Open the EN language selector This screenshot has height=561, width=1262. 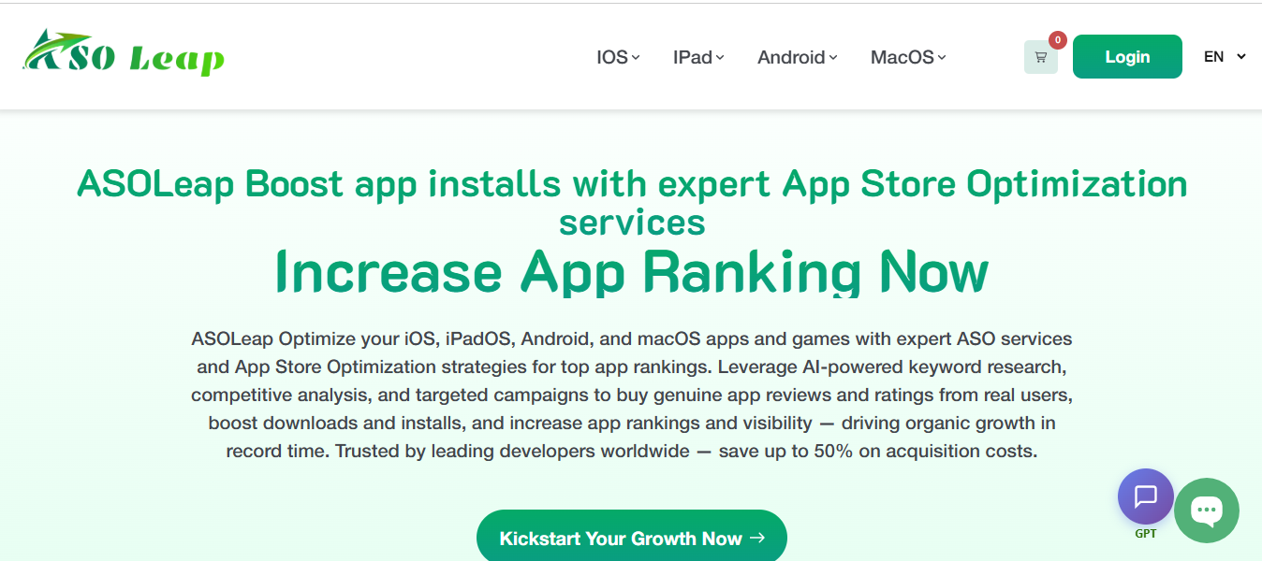click(x=1225, y=56)
